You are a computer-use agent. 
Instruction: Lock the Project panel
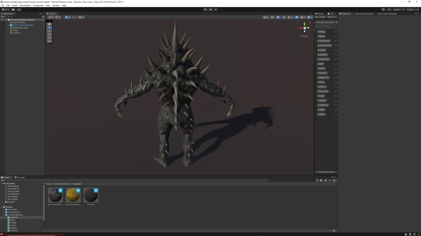(333, 177)
